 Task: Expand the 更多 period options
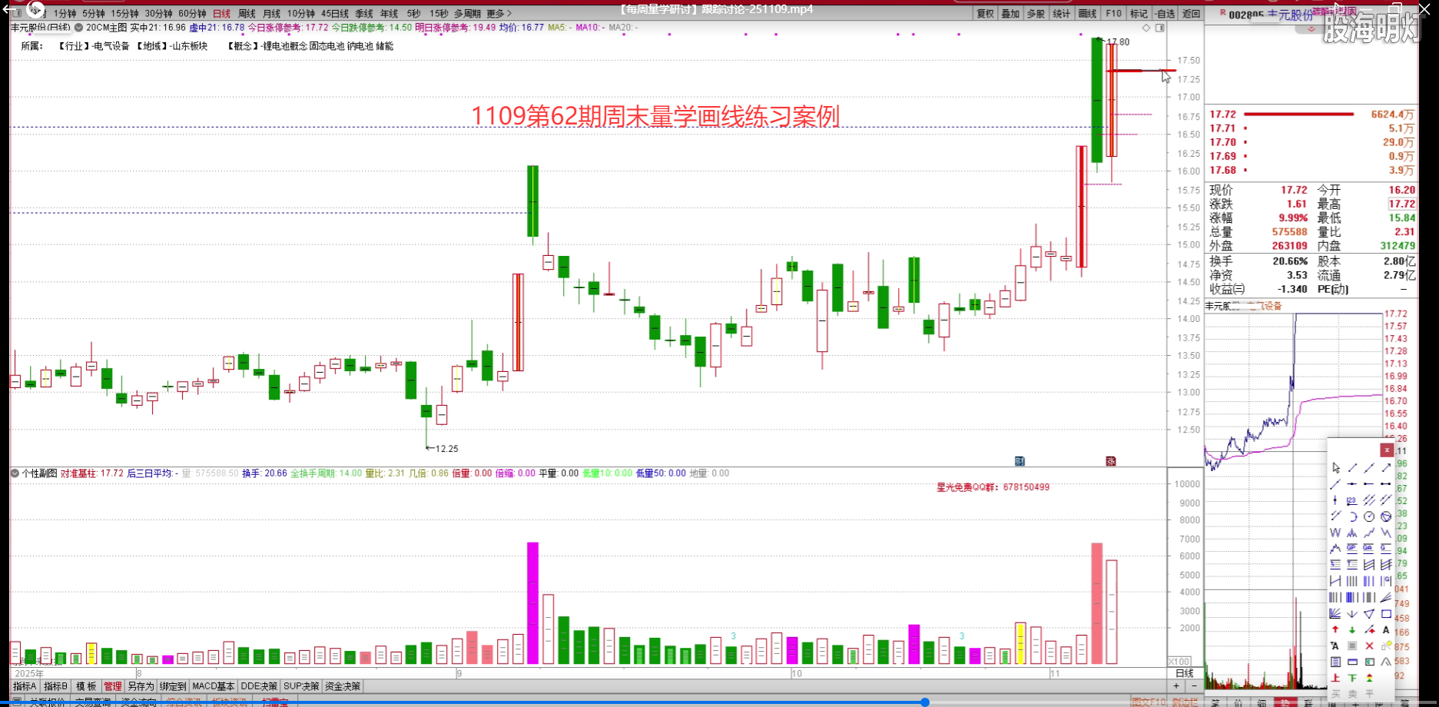click(499, 14)
